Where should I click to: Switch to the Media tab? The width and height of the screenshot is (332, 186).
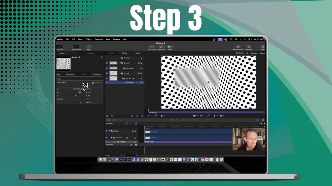pyautogui.click(x=124, y=53)
